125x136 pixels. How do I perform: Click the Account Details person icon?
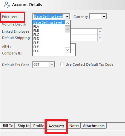coord(7,5)
